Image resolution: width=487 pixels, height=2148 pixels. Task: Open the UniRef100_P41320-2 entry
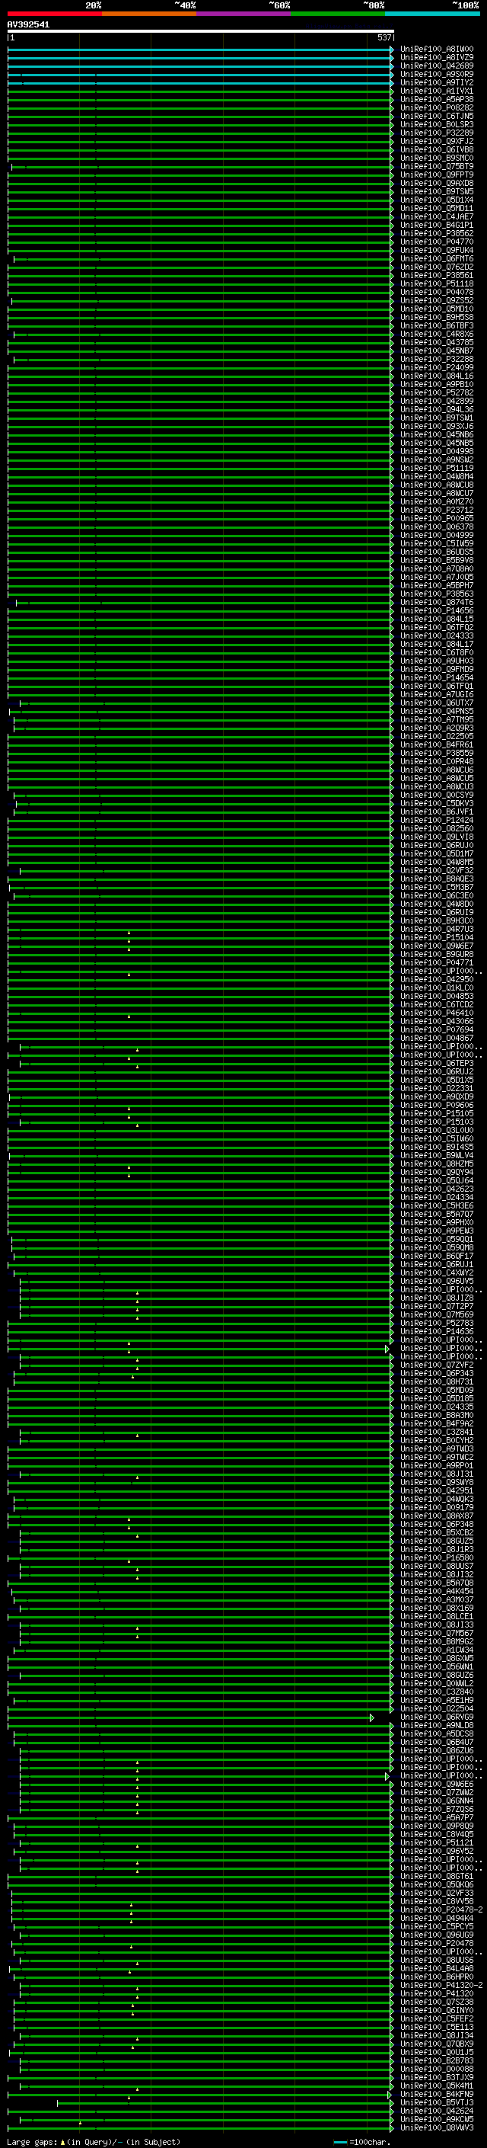click(x=441, y=1986)
